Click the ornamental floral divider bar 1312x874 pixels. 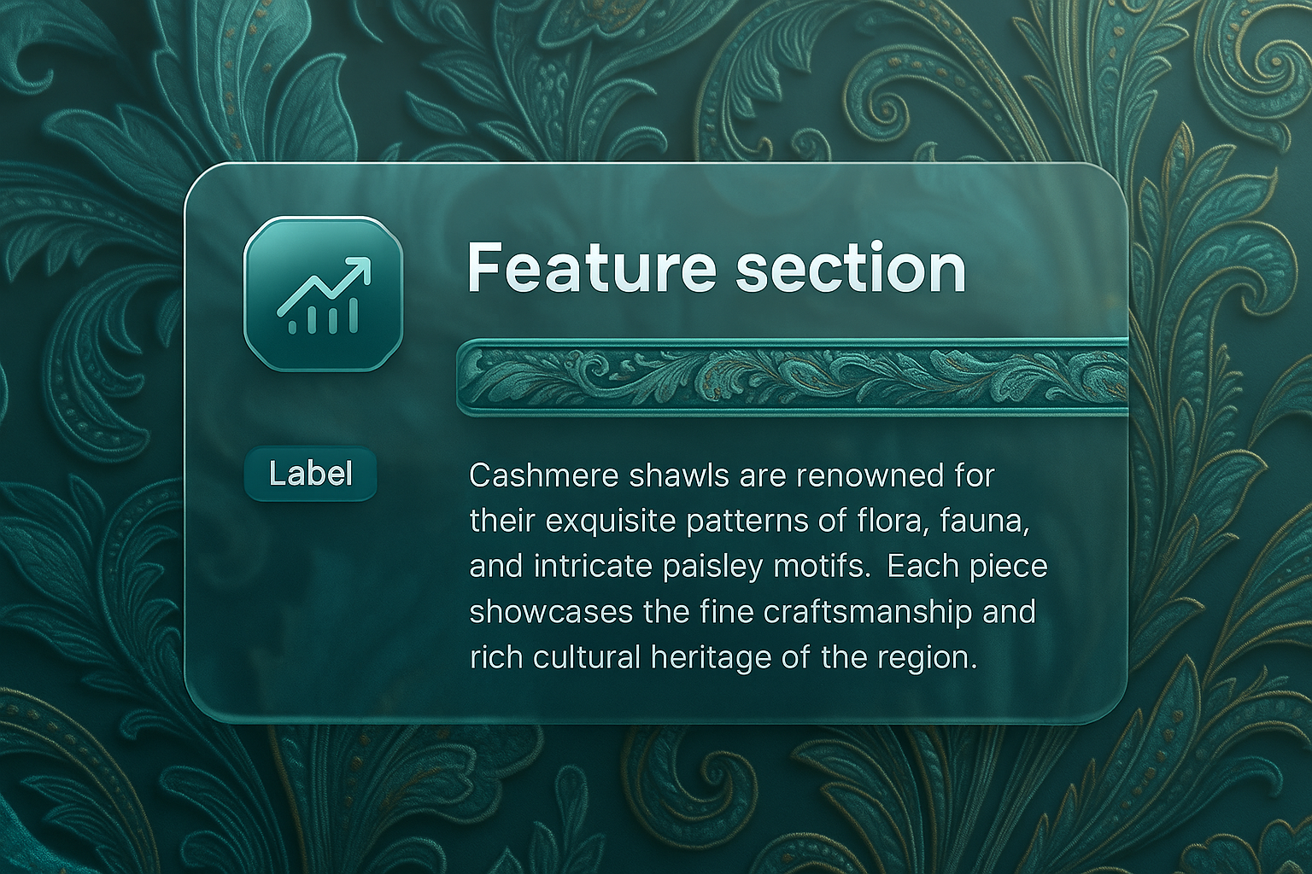point(793,377)
